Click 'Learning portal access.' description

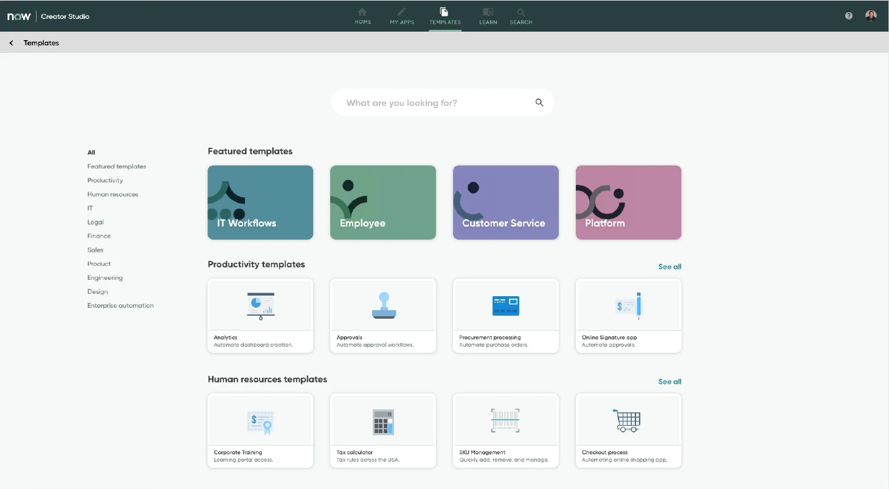point(243,460)
